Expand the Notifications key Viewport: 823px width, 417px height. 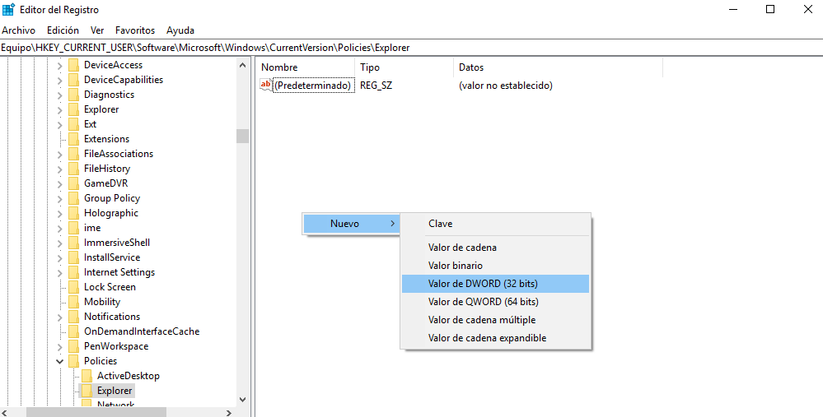coord(60,317)
